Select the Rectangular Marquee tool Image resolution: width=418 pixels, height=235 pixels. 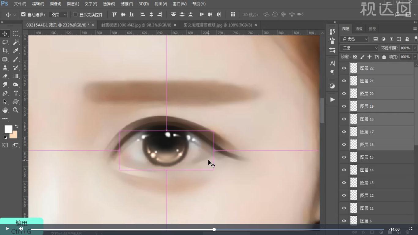pyautogui.click(x=16, y=34)
